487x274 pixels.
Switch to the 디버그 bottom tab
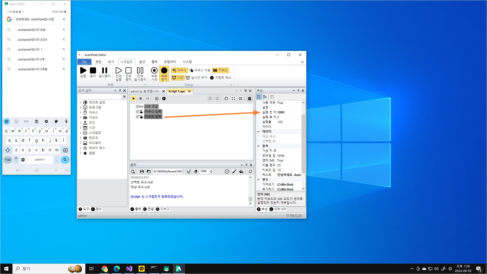(163, 209)
